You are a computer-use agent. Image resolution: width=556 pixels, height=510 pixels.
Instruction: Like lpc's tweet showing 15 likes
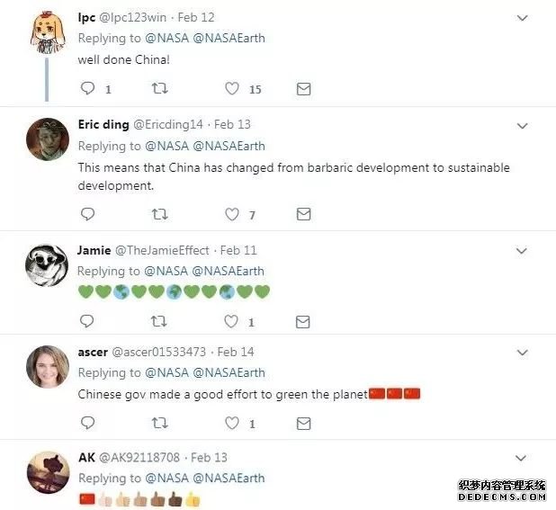232,88
